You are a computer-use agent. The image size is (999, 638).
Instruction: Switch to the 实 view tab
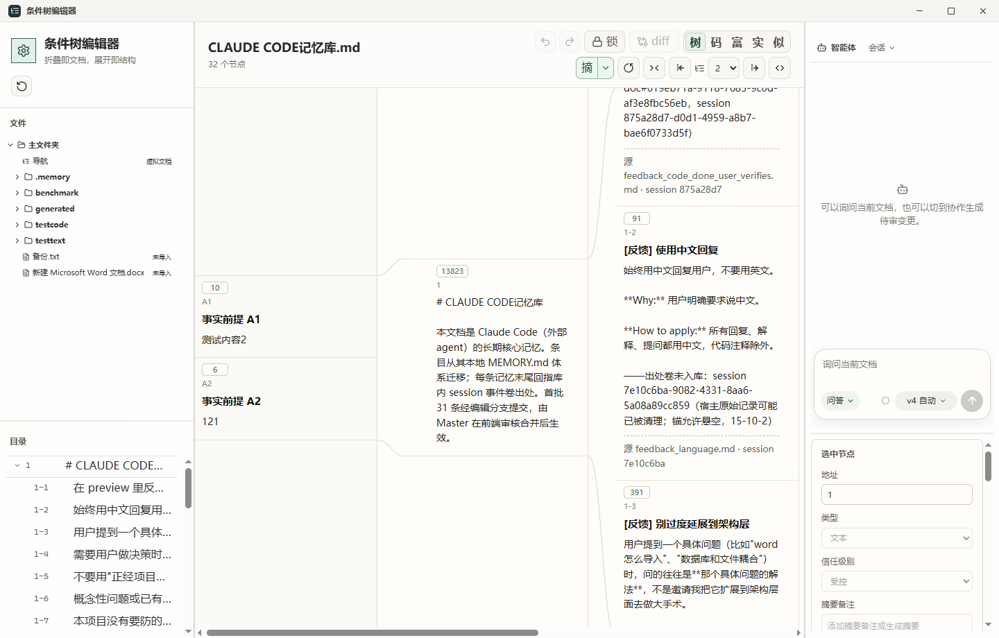758,42
